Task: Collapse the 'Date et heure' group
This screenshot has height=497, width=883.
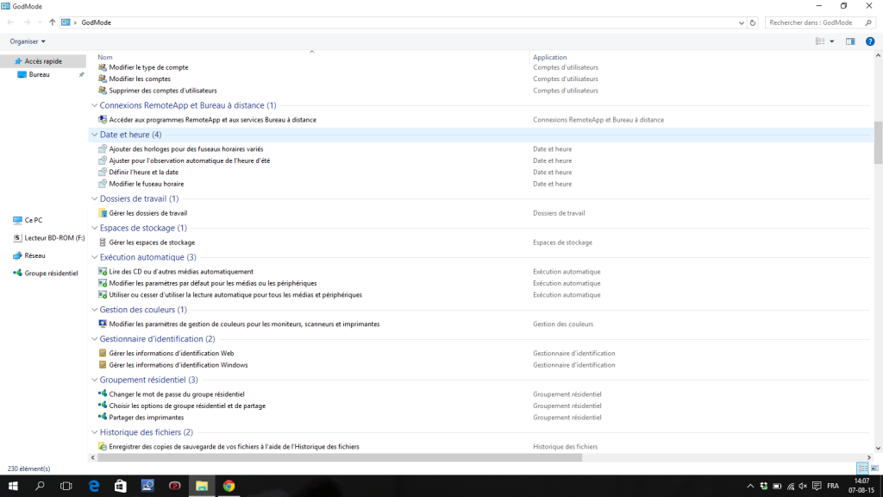Action: pyautogui.click(x=94, y=135)
